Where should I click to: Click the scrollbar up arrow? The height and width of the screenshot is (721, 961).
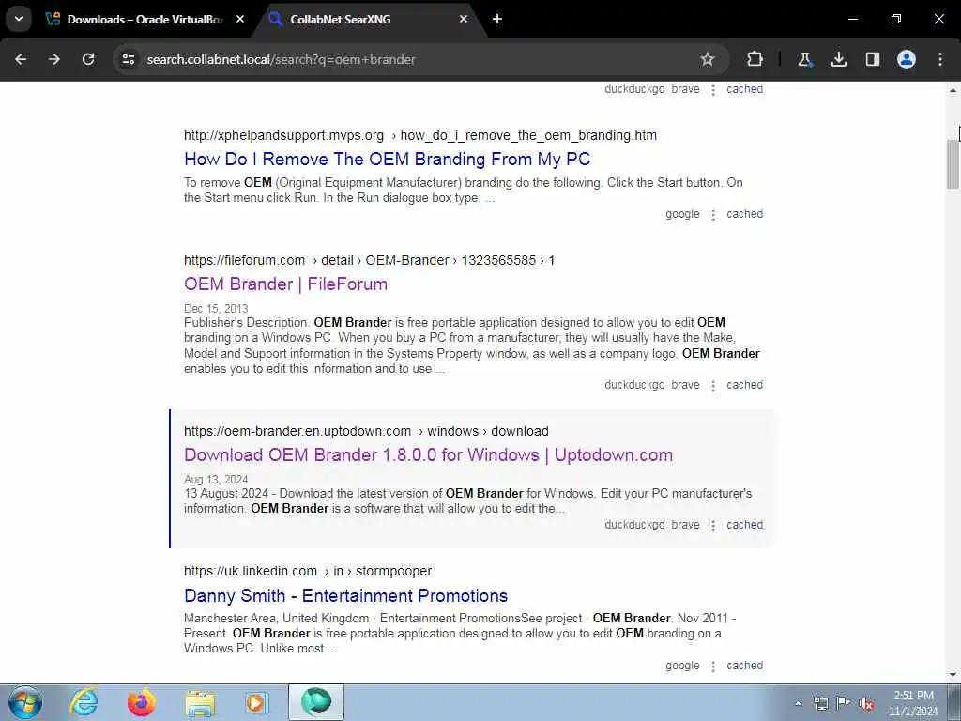click(x=953, y=90)
